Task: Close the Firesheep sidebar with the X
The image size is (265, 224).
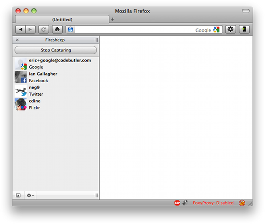Action: pos(17,40)
